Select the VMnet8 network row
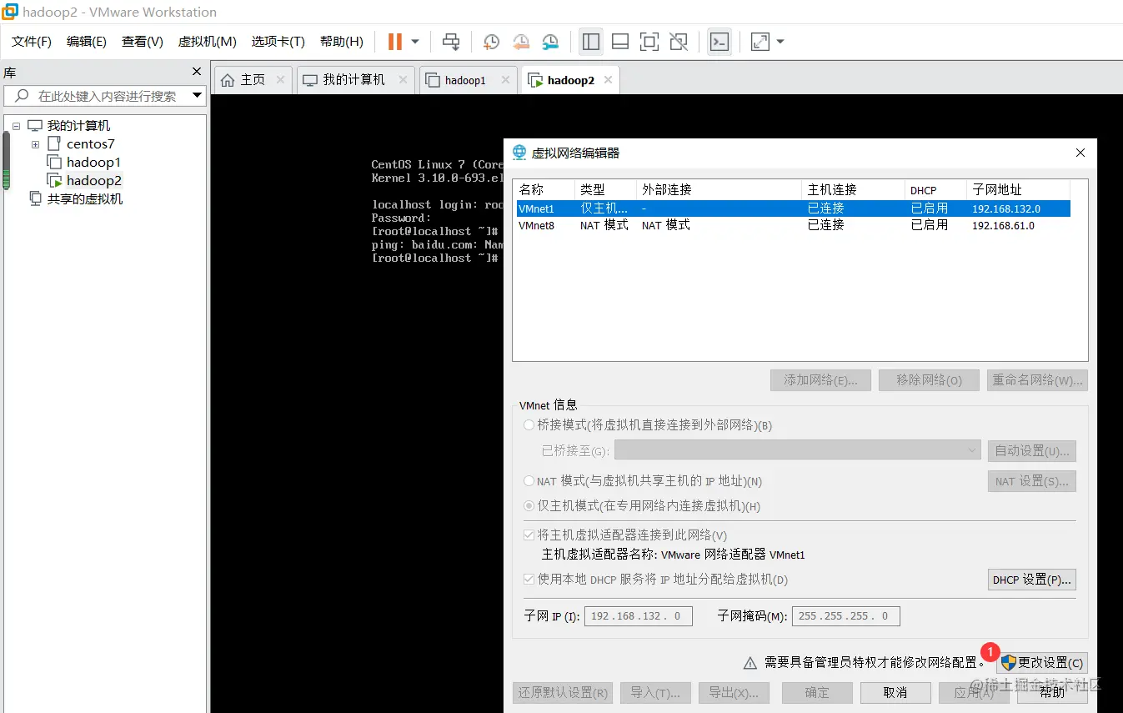Viewport: 1123px width, 713px height. pos(792,225)
